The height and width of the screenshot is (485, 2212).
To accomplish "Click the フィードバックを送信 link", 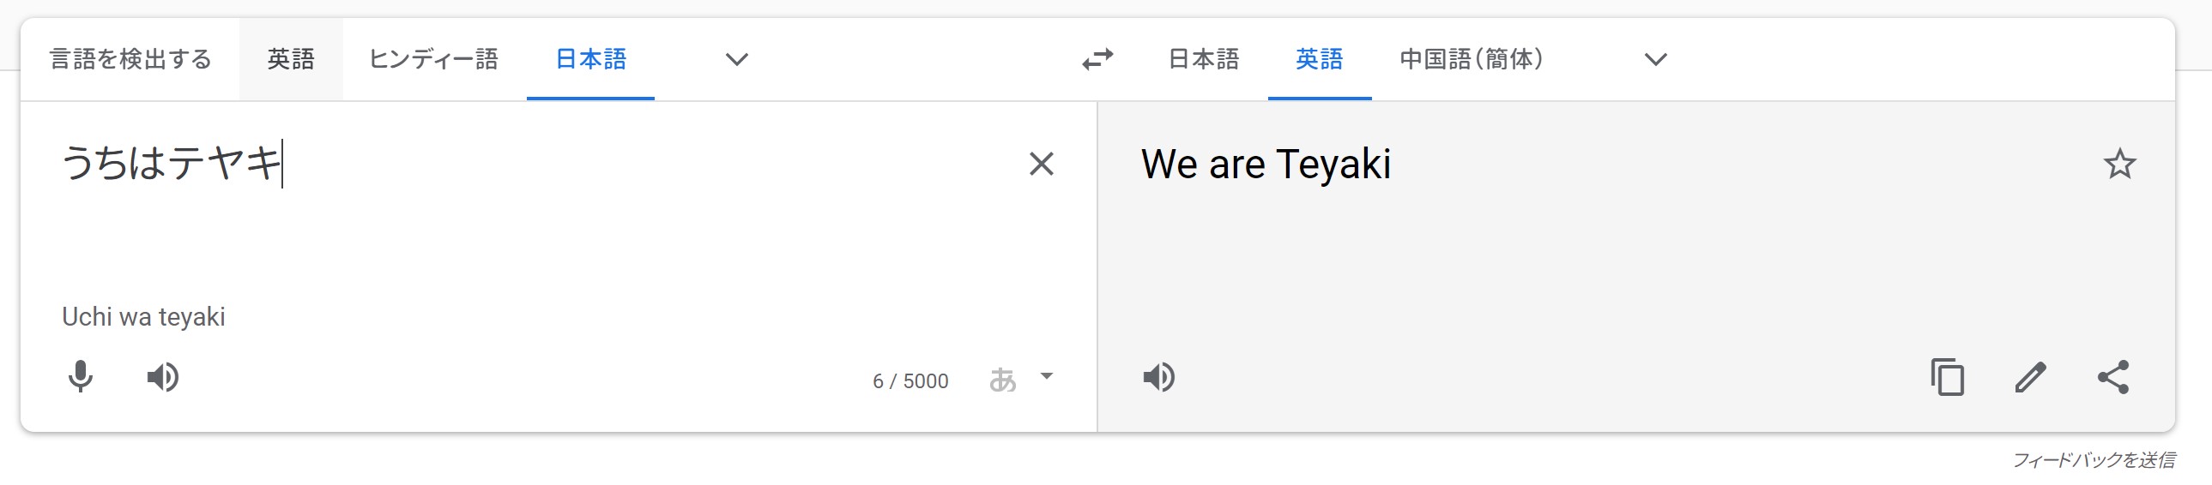I will (x=2094, y=460).
